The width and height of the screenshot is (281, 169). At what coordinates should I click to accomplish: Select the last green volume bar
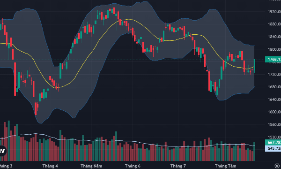tap(254, 152)
